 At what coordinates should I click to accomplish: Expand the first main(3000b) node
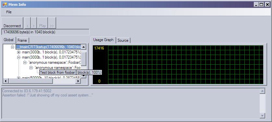coord(19,52)
